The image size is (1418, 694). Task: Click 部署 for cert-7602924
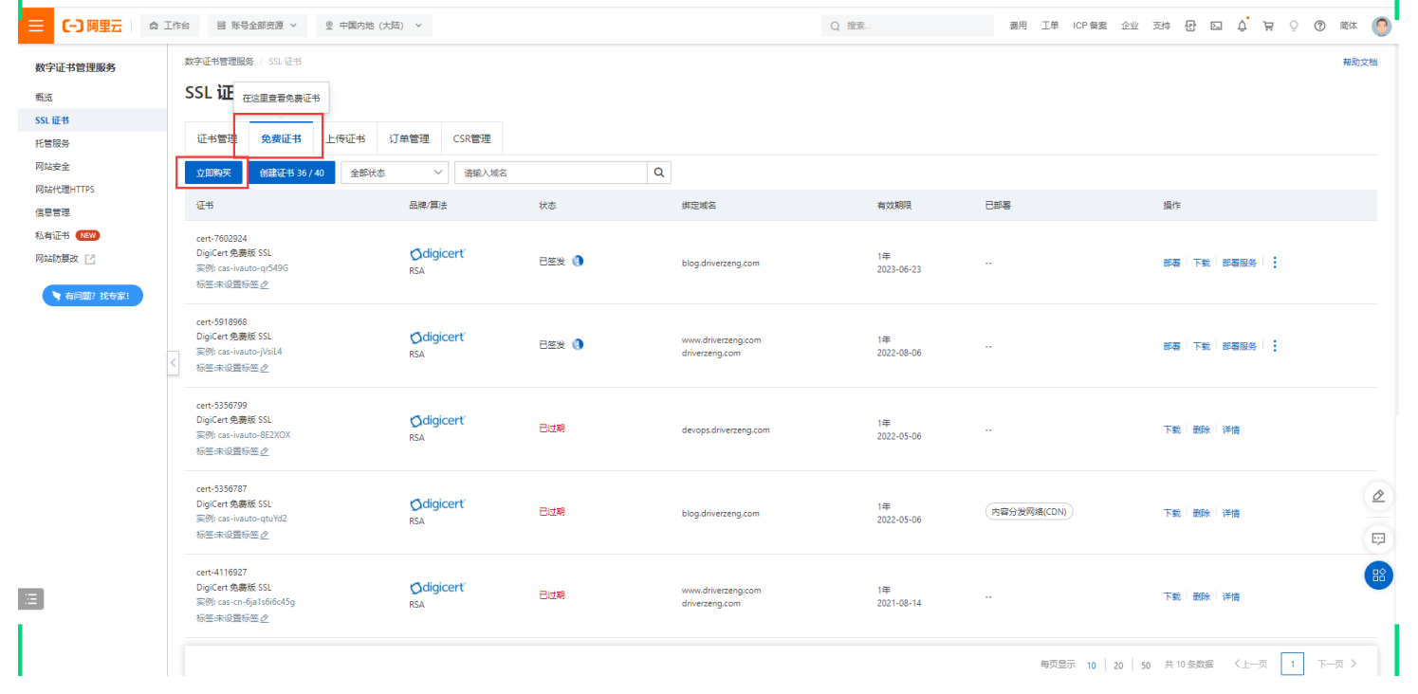(1172, 263)
